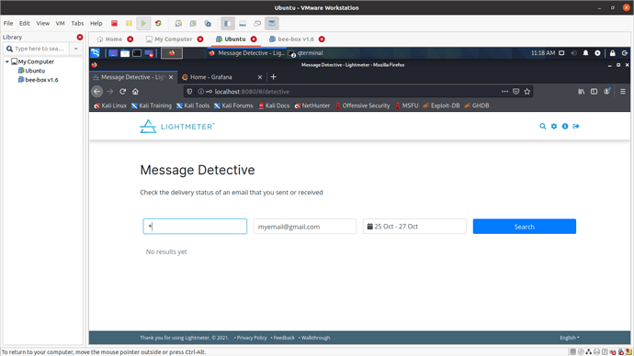Collapse the My Computer tree node
634x356 pixels.
[x=6, y=61]
